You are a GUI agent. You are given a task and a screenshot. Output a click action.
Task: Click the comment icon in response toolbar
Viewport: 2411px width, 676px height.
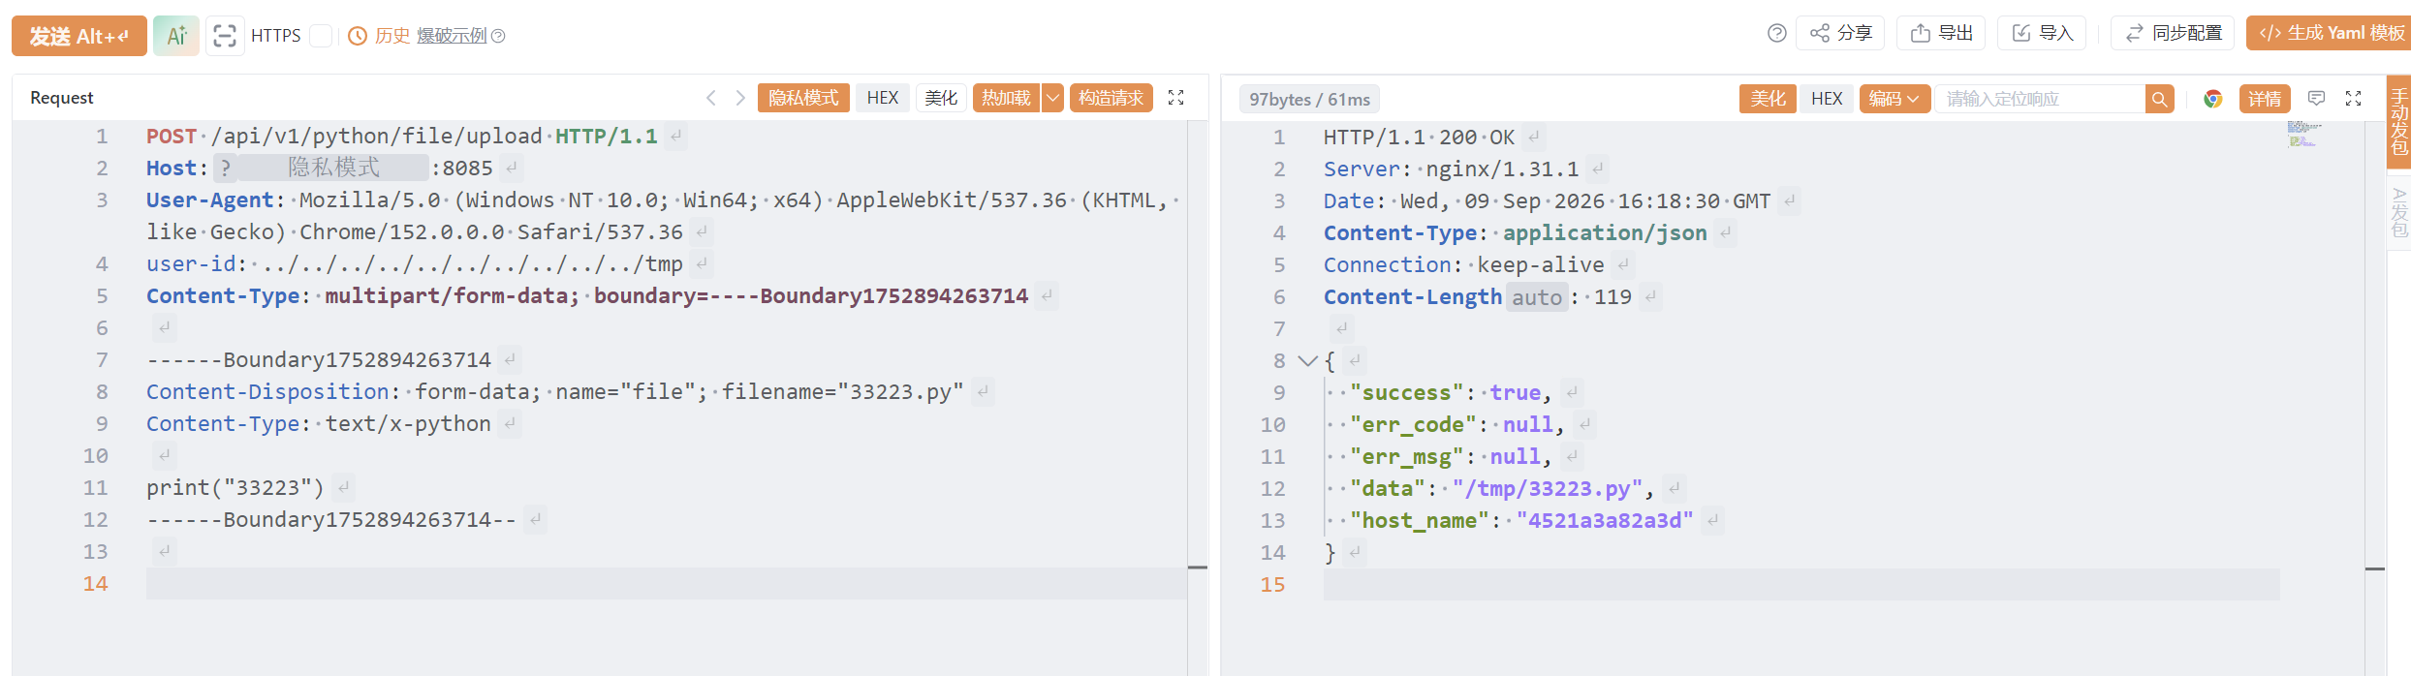[2317, 98]
